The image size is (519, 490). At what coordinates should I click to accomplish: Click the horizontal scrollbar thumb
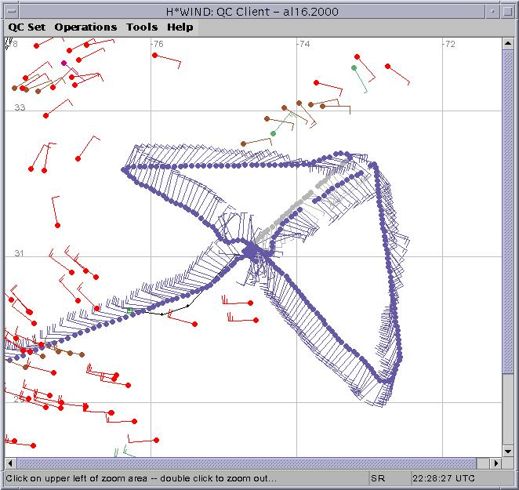click(251, 463)
